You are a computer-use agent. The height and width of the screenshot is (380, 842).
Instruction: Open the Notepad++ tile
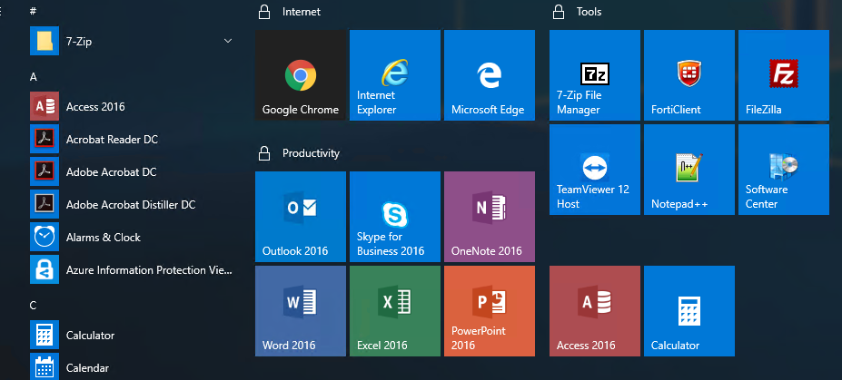(688, 170)
